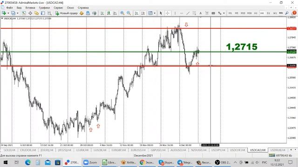Switch to the GOLD,H4 chart tab
Screen dimensions: 298x167
(x=9, y=150)
